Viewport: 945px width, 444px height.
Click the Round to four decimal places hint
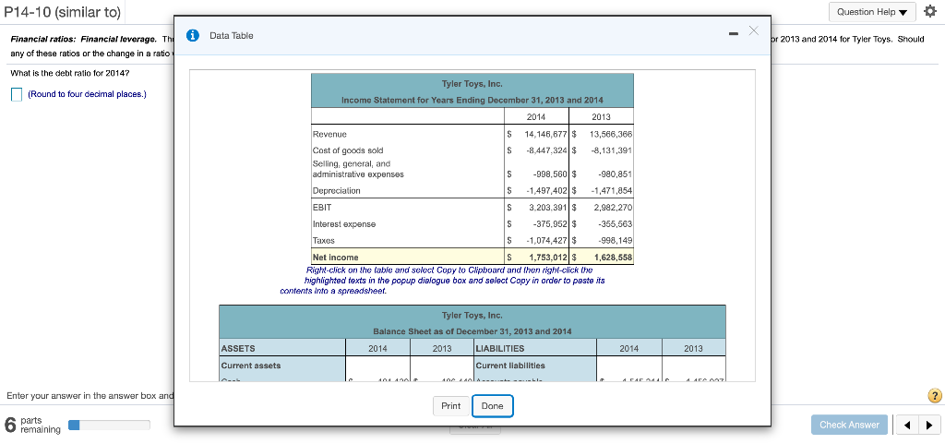click(88, 94)
